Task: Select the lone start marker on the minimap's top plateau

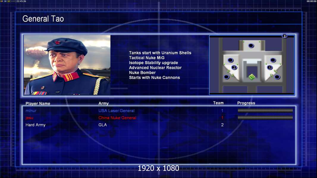Action: [251, 46]
